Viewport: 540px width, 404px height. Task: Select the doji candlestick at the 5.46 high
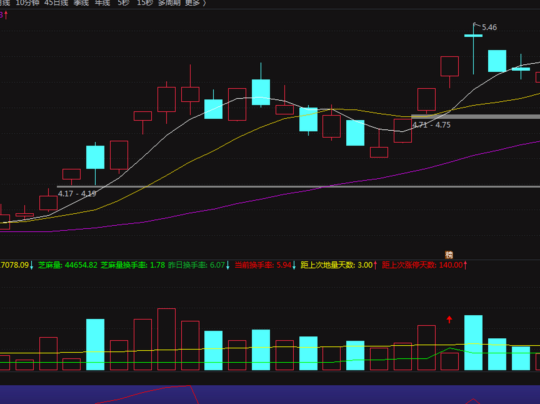point(473,36)
